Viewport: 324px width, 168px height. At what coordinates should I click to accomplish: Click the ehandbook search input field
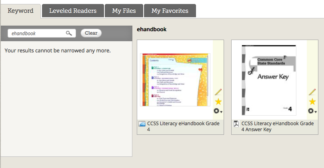coord(37,33)
